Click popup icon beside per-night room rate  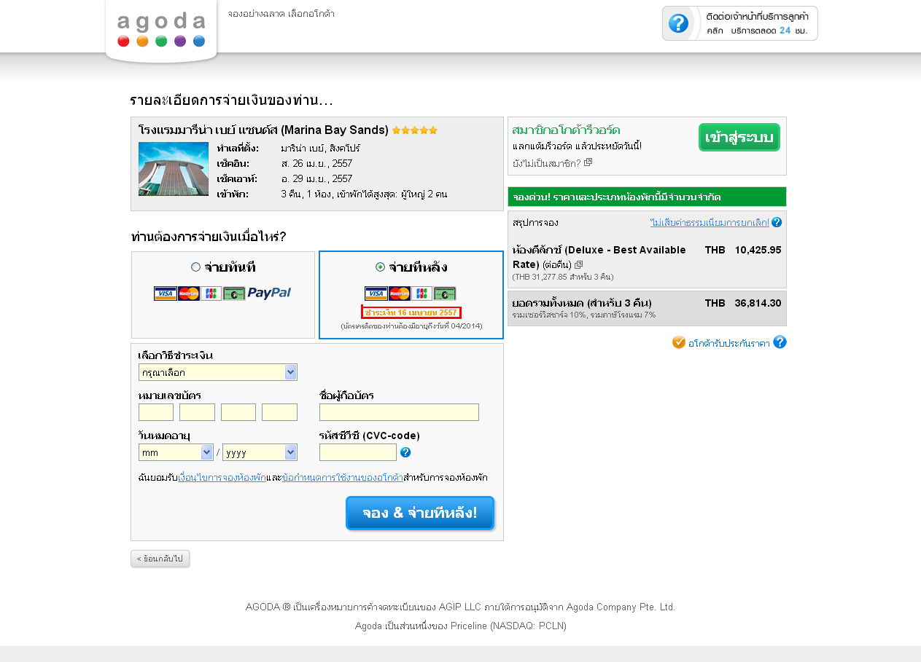(579, 265)
